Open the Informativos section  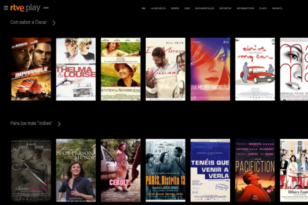coord(245,9)
